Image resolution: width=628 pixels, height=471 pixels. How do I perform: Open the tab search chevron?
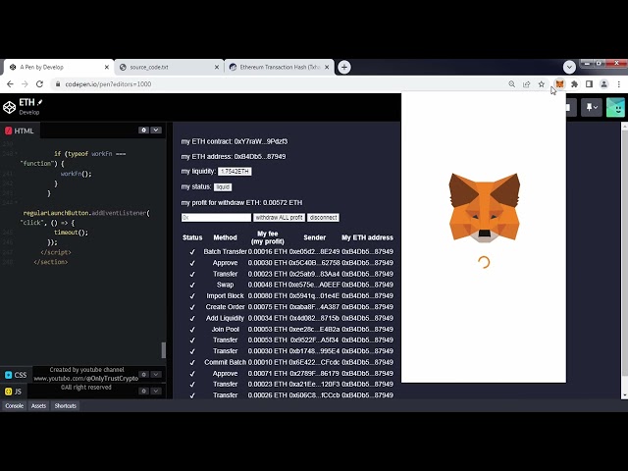tap(569, 67)
